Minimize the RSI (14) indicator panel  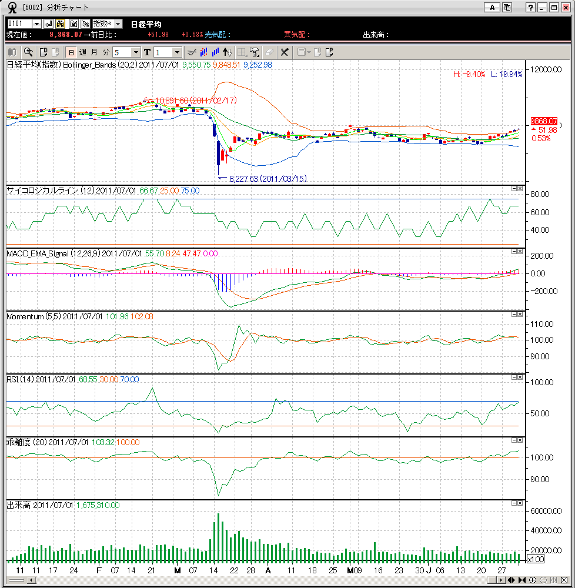tap(514, 377)
